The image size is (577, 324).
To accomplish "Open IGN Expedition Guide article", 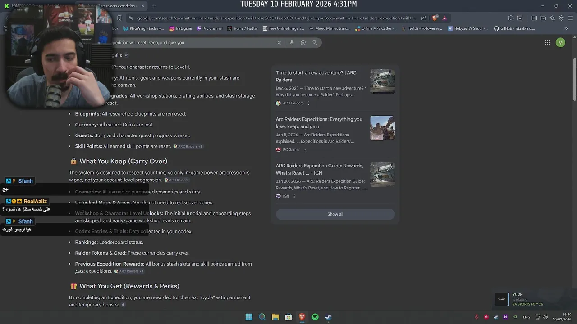I will (320, 169).
